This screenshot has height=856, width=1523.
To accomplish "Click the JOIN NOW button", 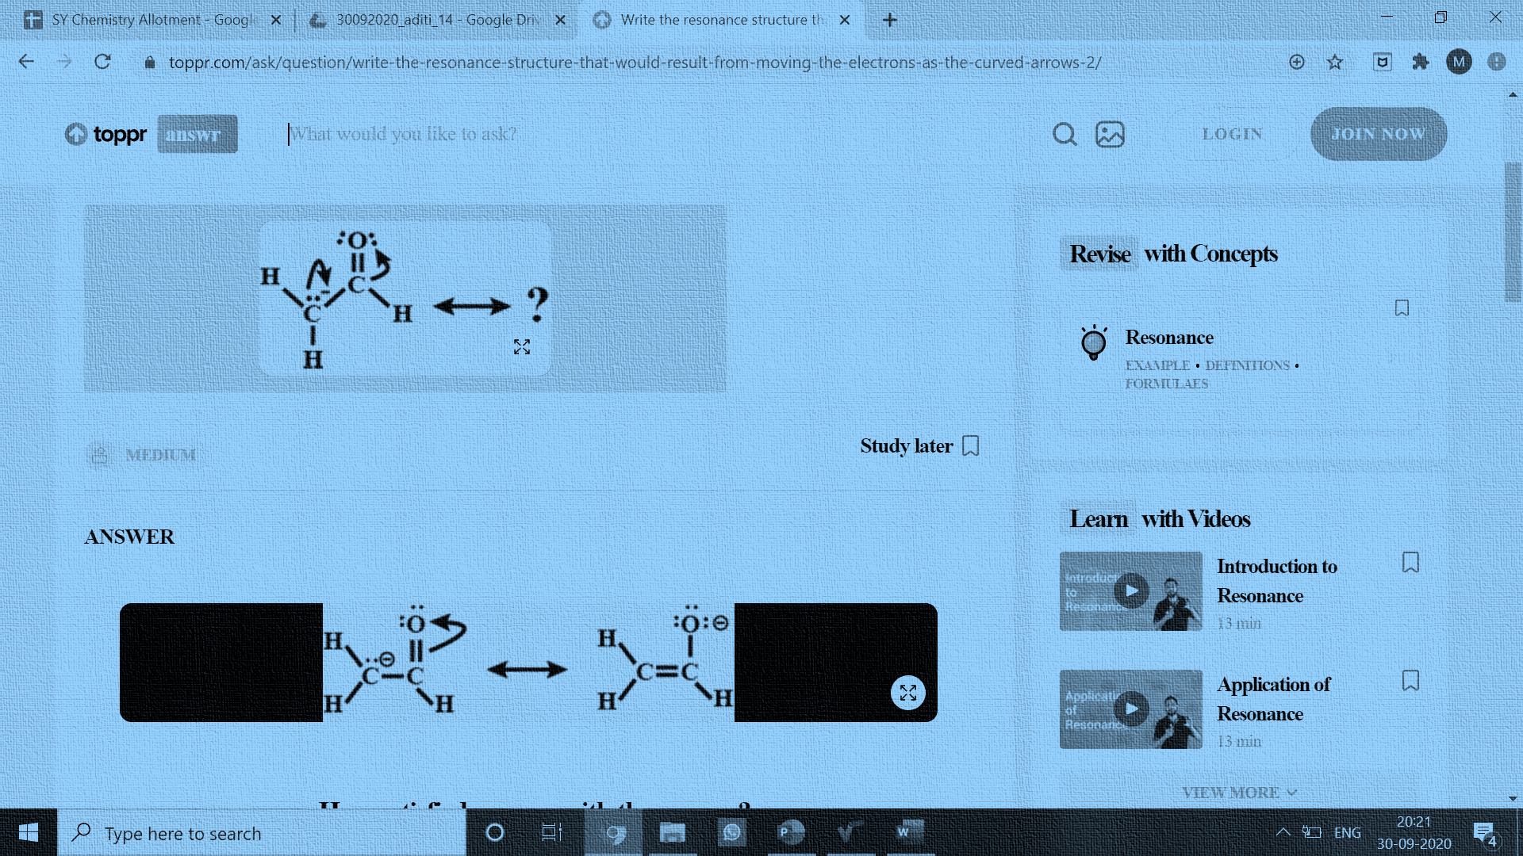I will coord(1378,134).
